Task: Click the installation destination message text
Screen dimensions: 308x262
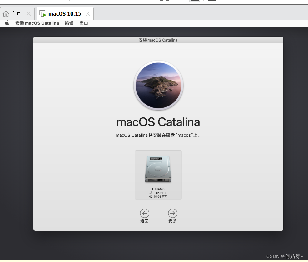Action: click(x=158, y=135)
